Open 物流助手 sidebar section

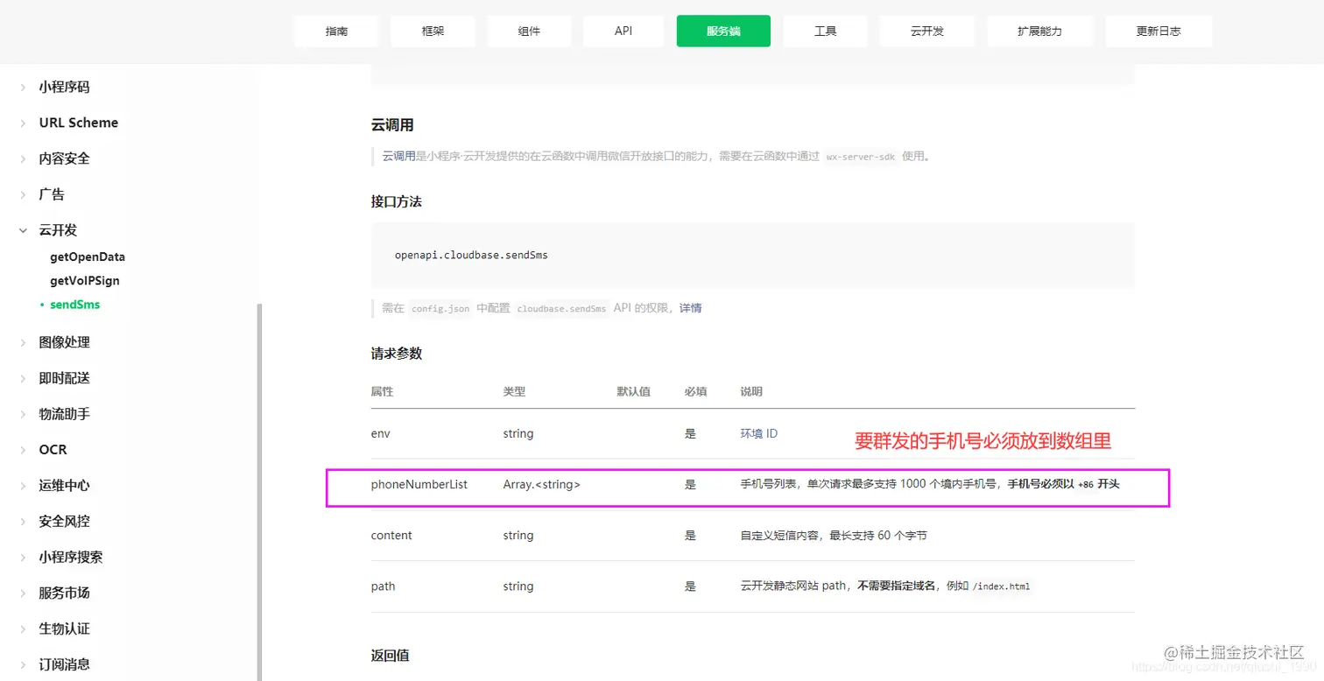64,415
